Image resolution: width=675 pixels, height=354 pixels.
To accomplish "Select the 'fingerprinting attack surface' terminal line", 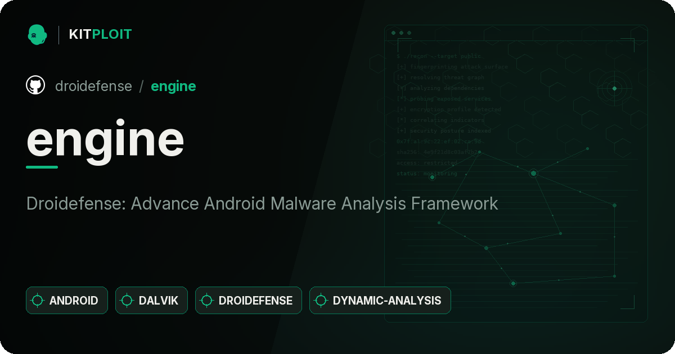I will click(x=452, y=67).
